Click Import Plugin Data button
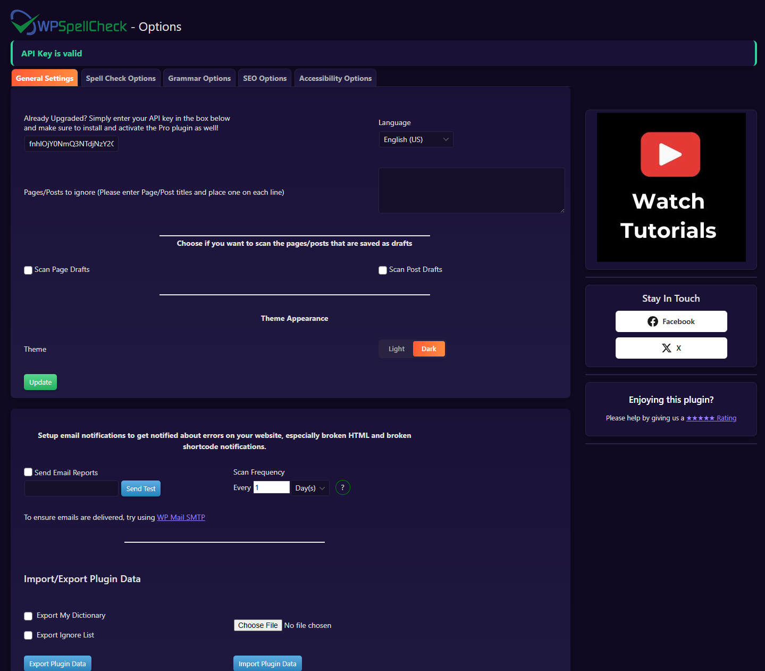Screen dimensions: 765x671 tap(267, 664)
